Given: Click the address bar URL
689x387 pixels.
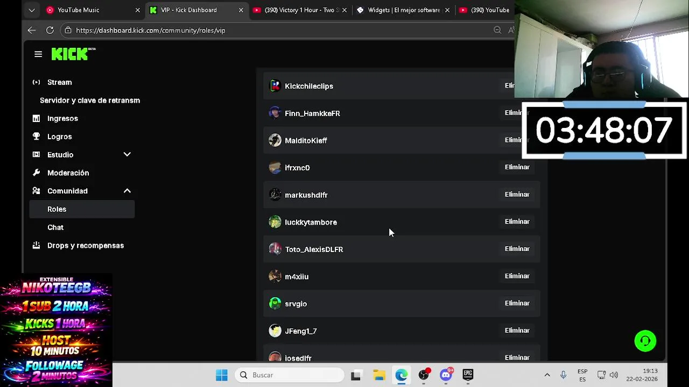Looking at the screenshot, I should click(151, 30).
